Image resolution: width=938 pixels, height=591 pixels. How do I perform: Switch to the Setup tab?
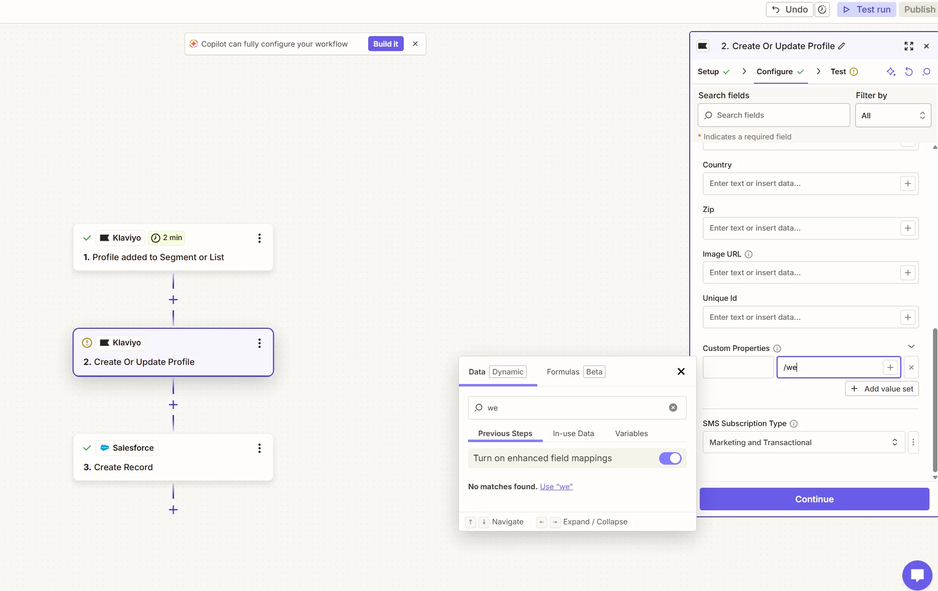click(x=714, y=72)
